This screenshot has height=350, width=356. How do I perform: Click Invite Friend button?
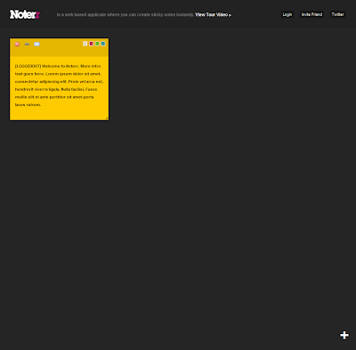click(x=311, y=14)
